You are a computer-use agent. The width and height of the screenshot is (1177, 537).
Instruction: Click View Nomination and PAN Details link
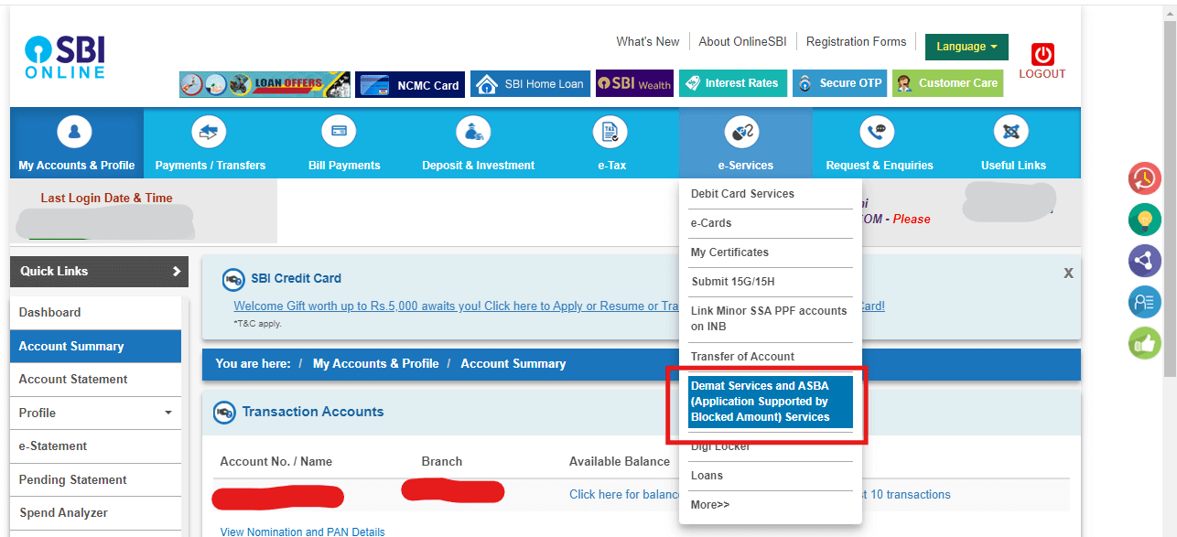point(303,532)
